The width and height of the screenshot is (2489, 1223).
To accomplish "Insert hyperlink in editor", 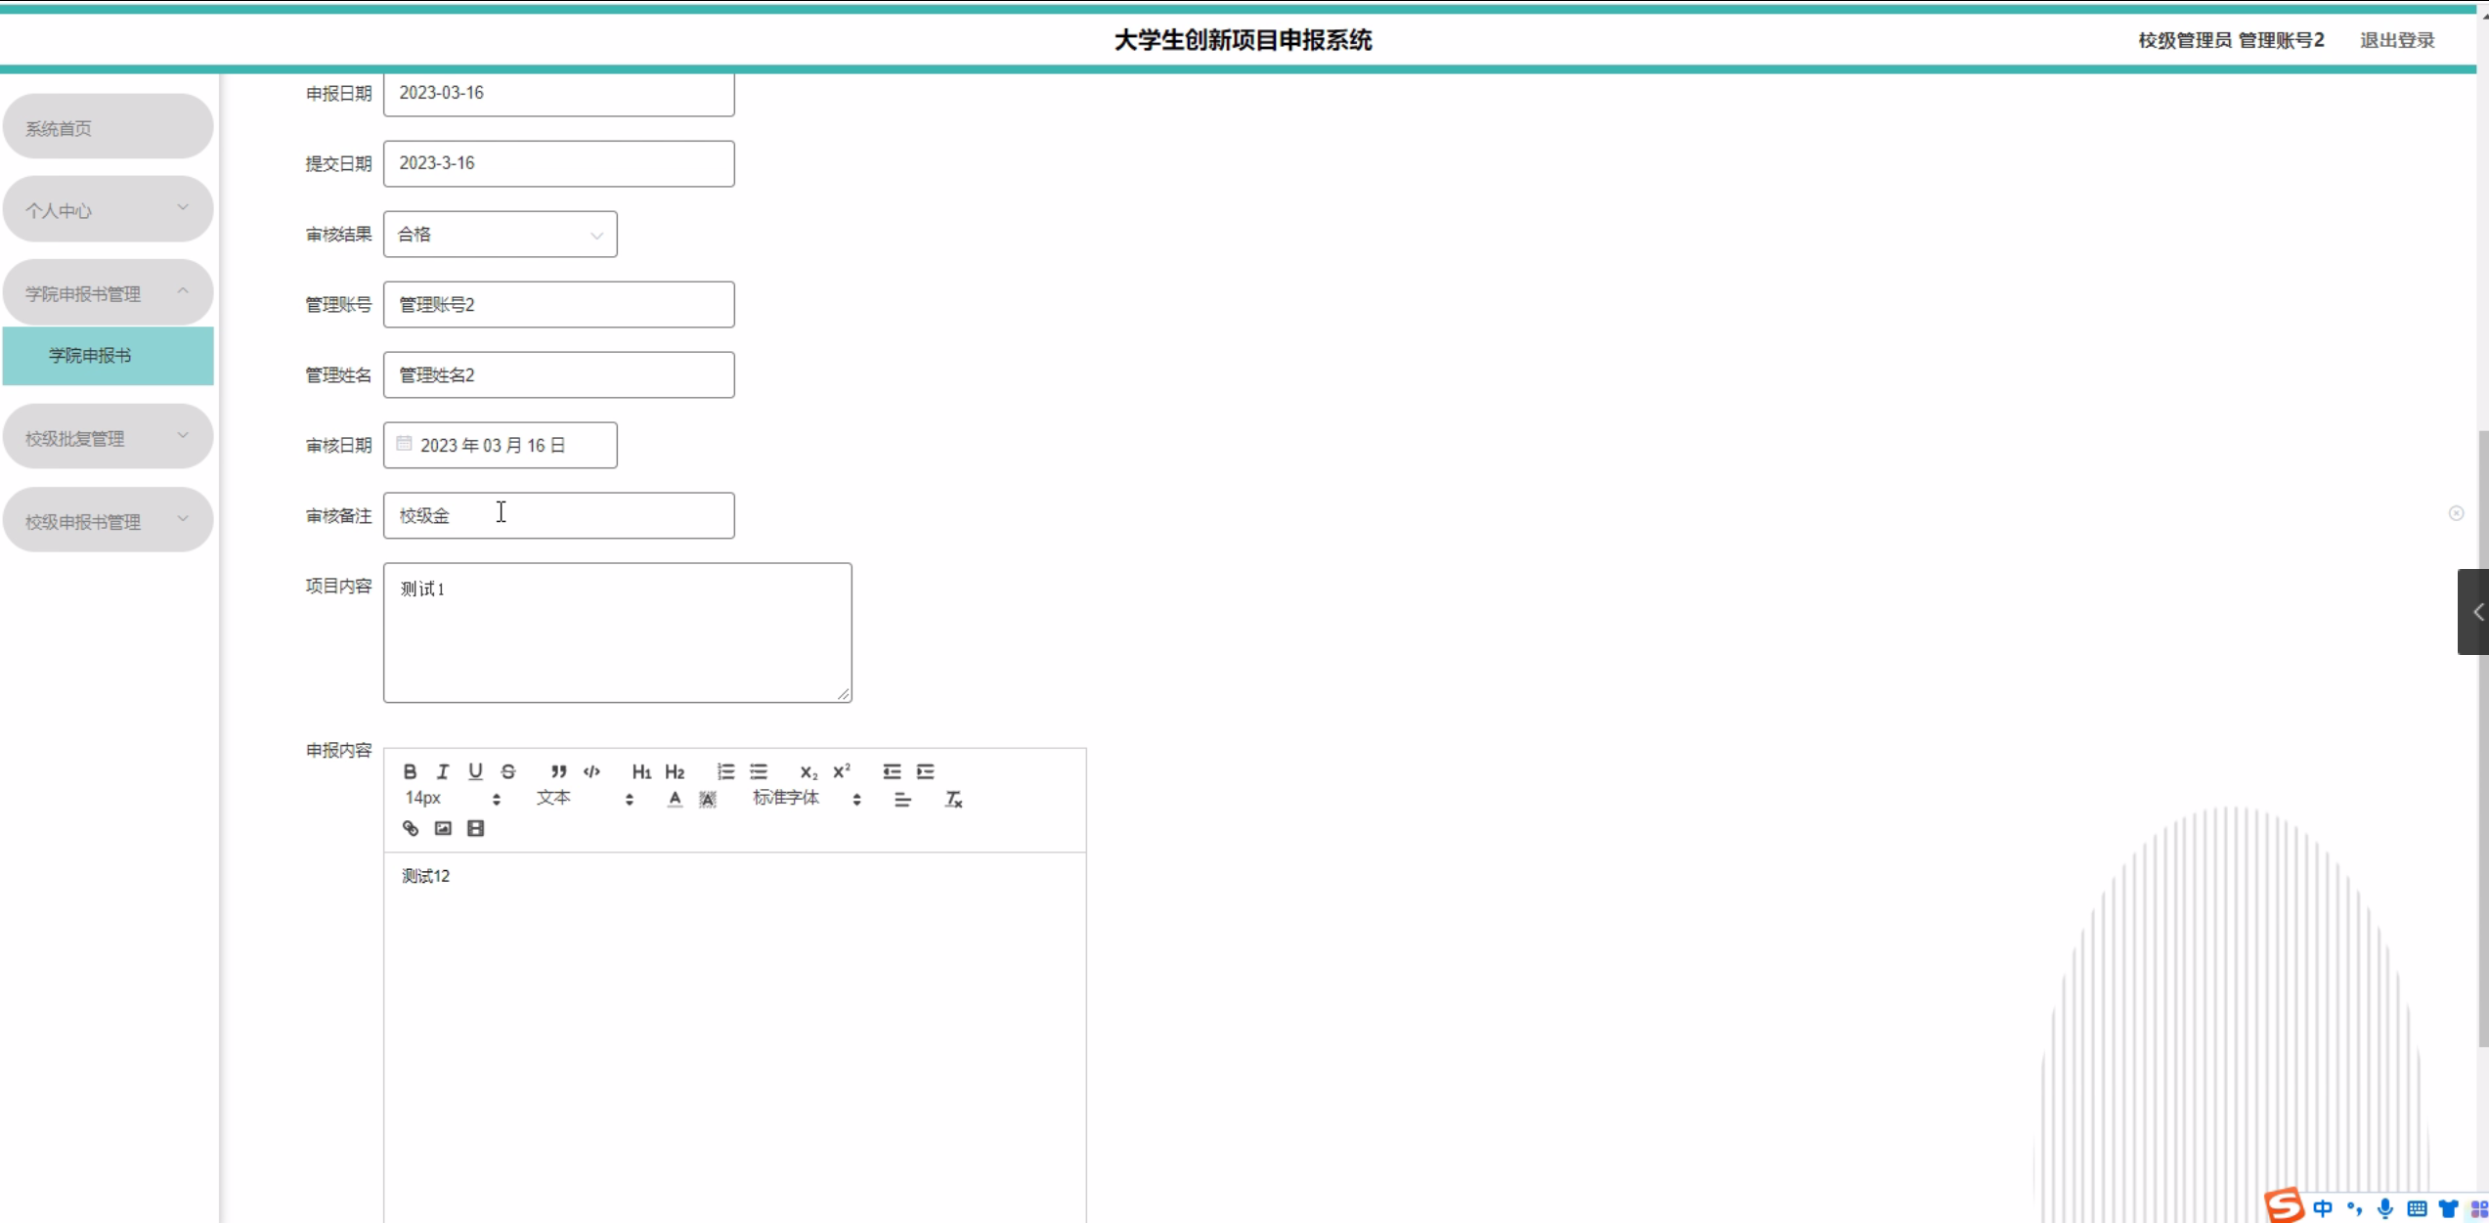I will tap(411, 828).
